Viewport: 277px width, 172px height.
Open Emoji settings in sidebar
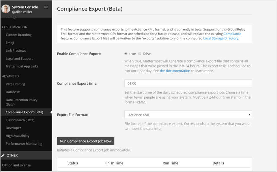tap(10, 43)
